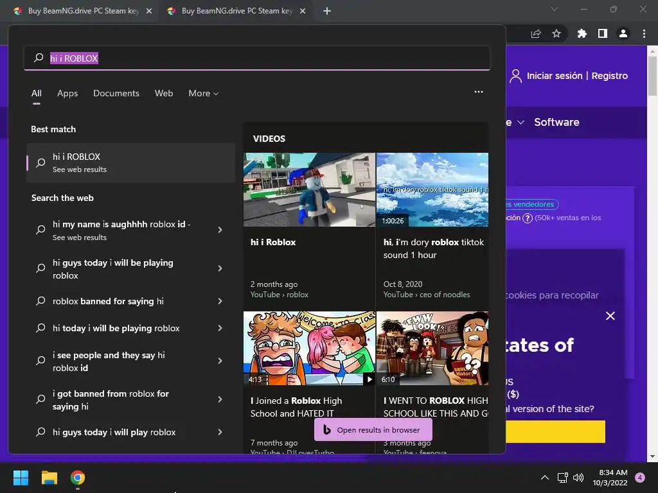
Task: Close the second BeamNG.drive tab
Action: (303, 11)
